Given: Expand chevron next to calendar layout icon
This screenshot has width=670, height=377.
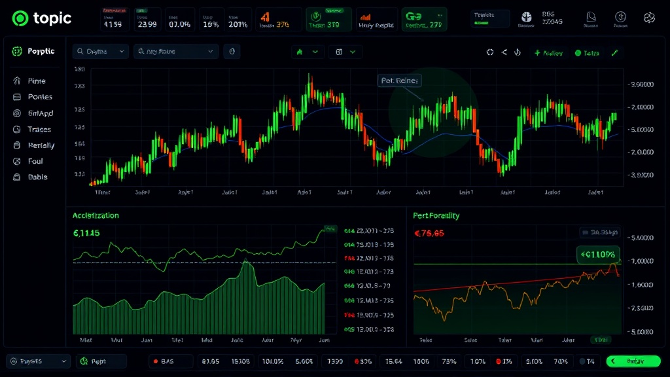Looking at the screenshot, I should pyautogui.click(x=353, y=52).
